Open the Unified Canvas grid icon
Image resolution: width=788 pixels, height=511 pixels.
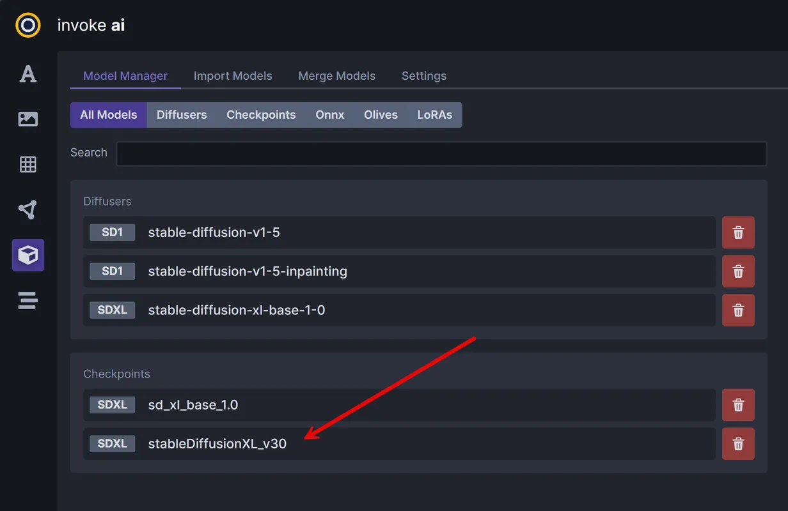point(28,164)
